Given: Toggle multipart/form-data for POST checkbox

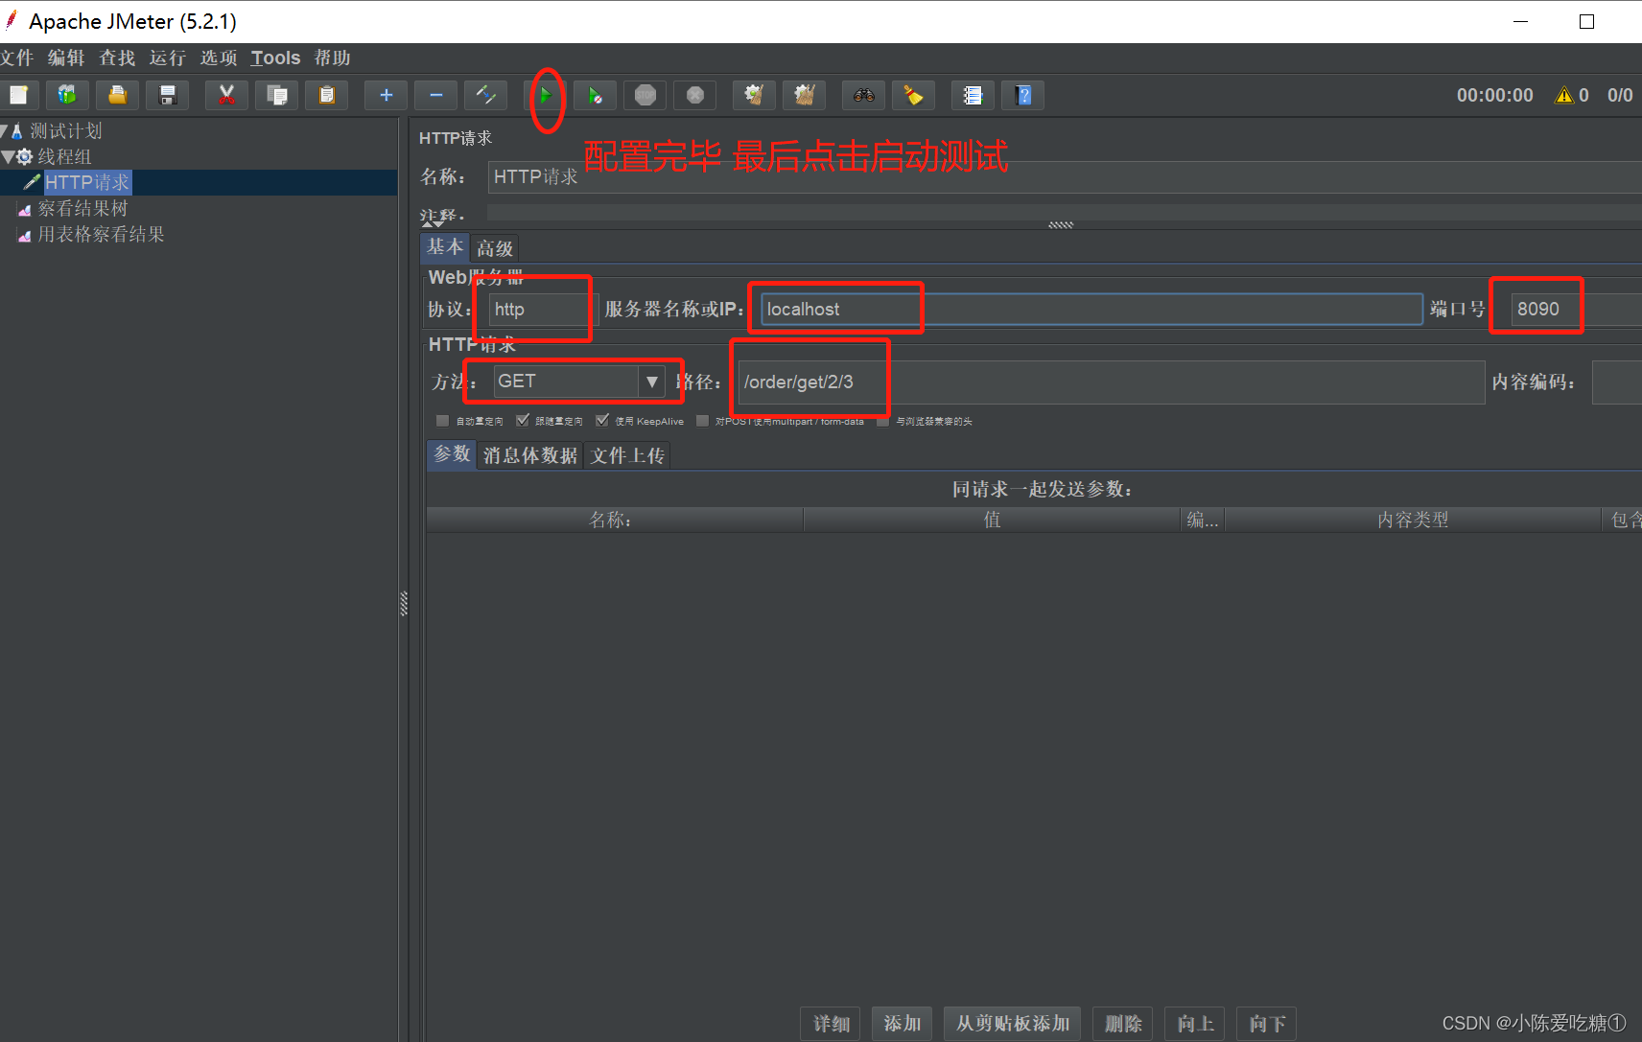Looking at the screenshot, I should (x=702, y=421).
